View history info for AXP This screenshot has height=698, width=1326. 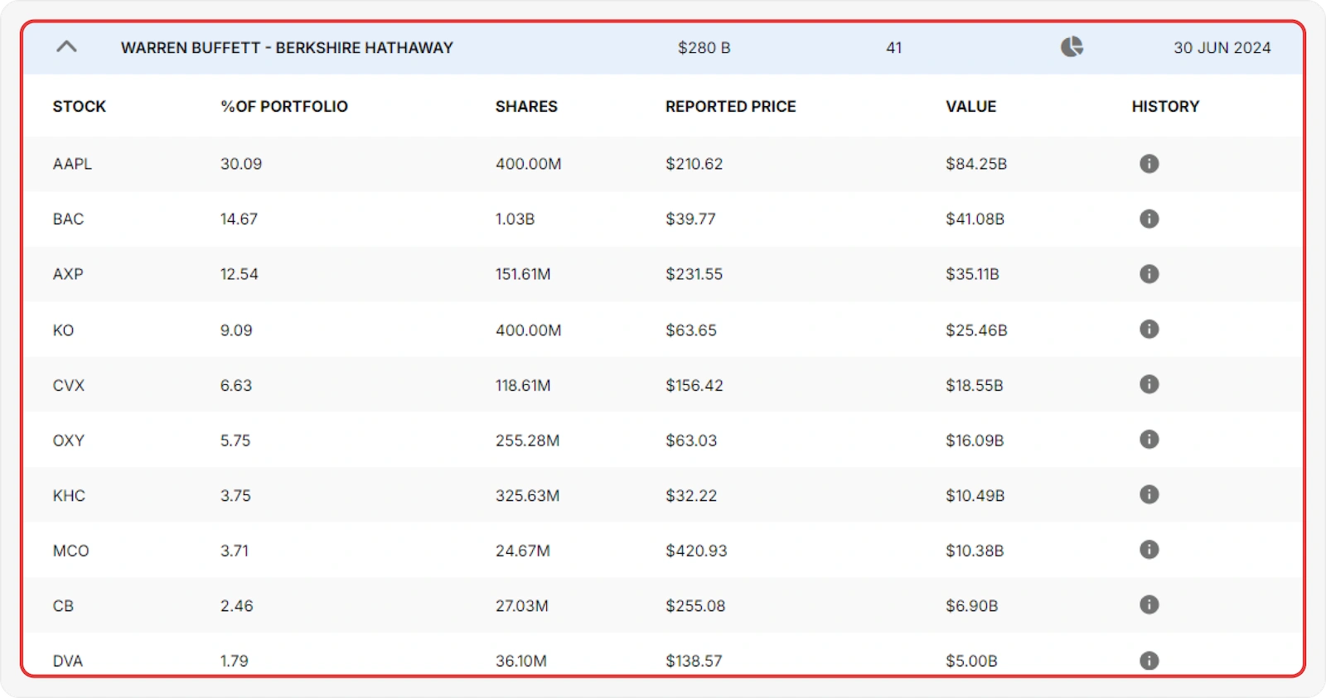(1149, 274)
